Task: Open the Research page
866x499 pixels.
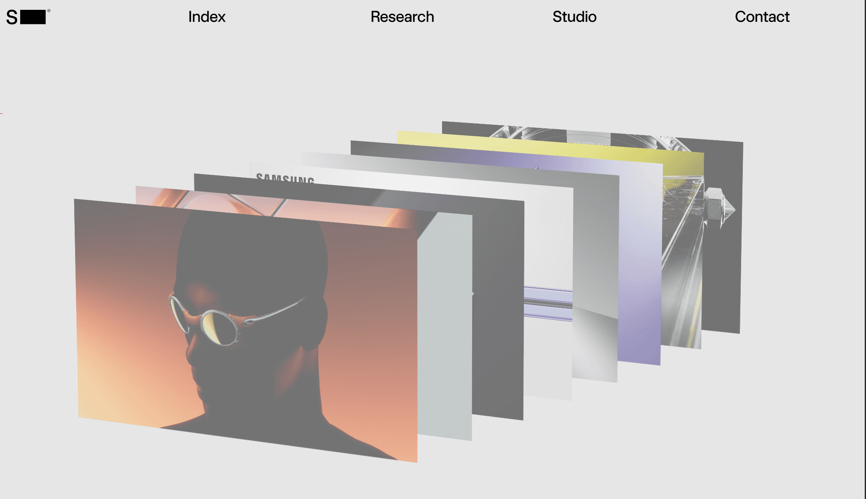Action: click(402, 17)
